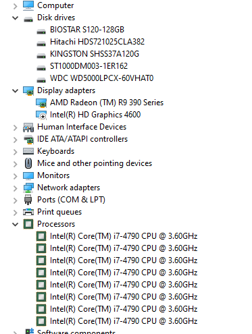
Task: Click the Processors chip category icon
Action: click(x=28, y=224)
